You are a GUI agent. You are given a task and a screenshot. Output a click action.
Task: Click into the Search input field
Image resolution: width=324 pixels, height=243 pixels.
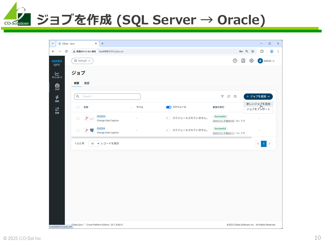point(107,97)
